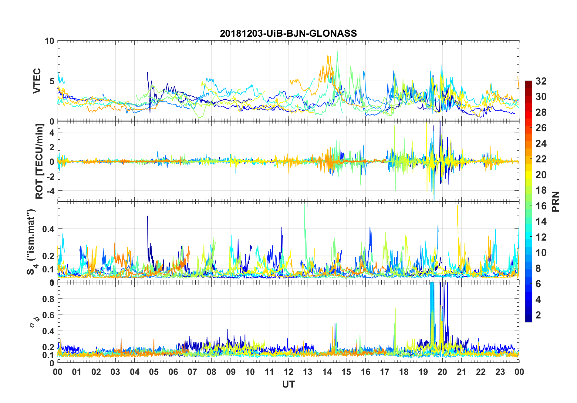Click the PRN color scale bar
The image size is (577, 403).
(528, 201)
